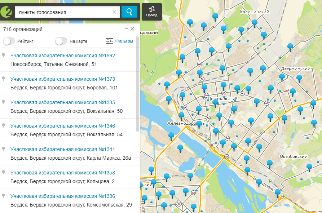Click the pin icon beside №1335
This screenshot has width=322, height=213.
click(3, 102)
